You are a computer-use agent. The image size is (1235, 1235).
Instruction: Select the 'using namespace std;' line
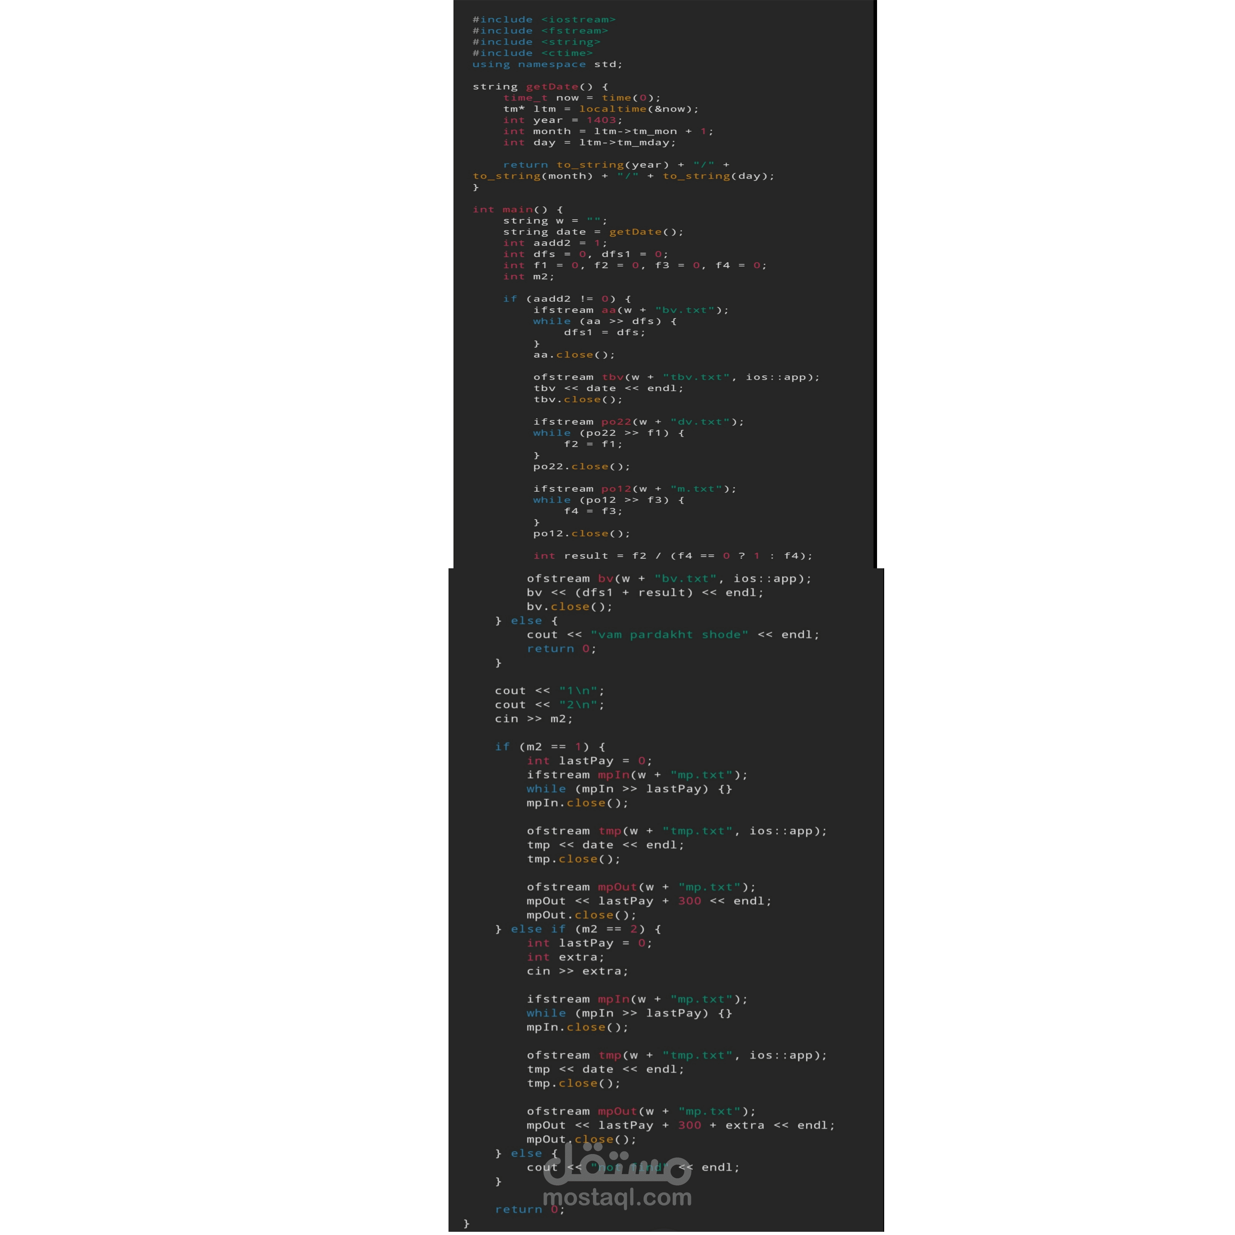(547, 65)
